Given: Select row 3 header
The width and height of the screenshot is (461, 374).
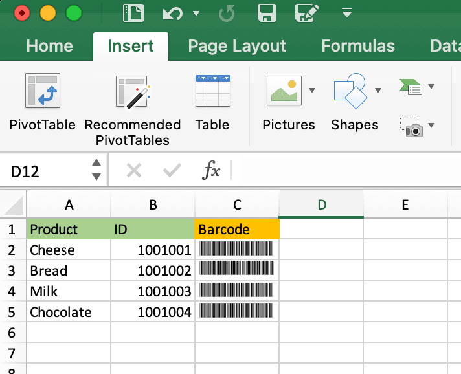Looking at the screenshot, I should 13,270.
